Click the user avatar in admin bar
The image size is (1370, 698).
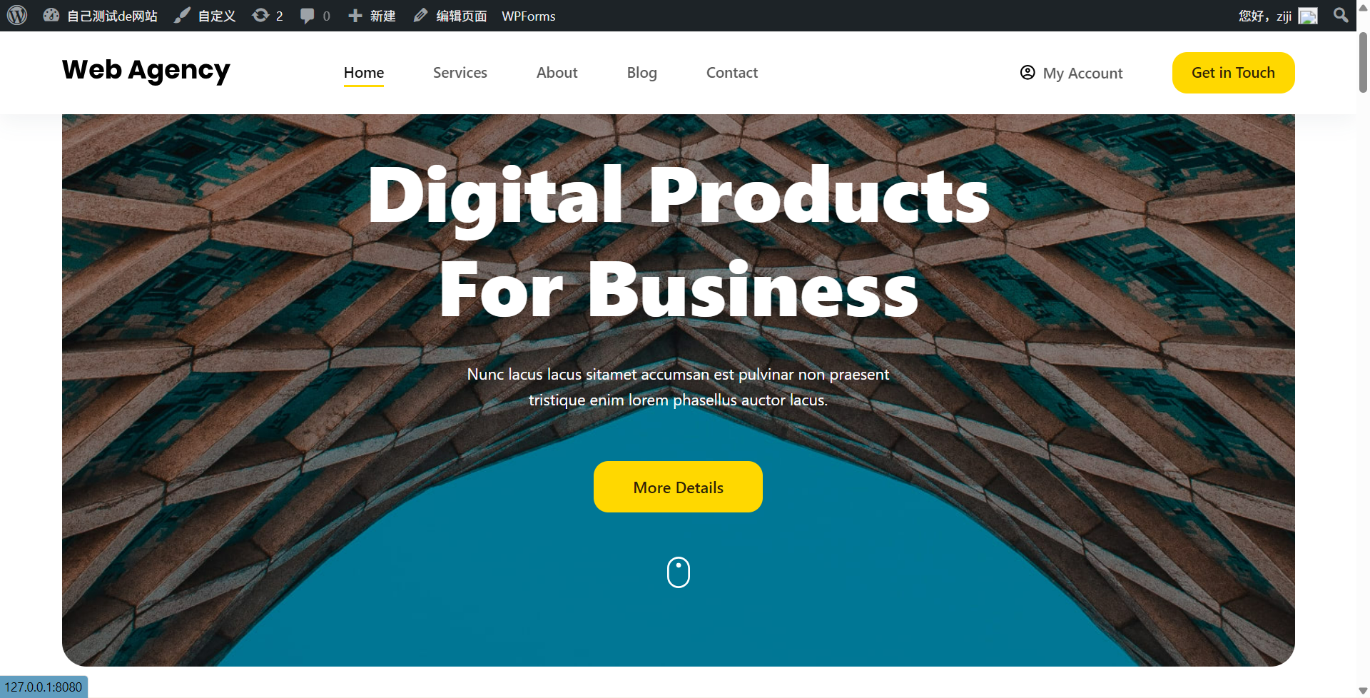coord(1308,16)
